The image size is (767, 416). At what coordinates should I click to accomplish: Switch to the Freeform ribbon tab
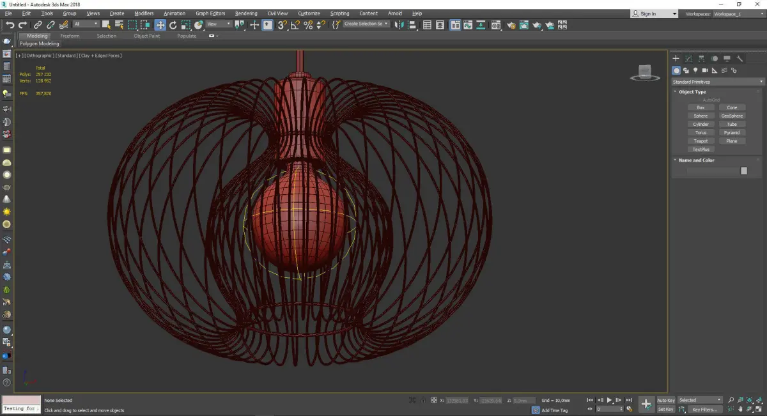[x=70, y=36]
